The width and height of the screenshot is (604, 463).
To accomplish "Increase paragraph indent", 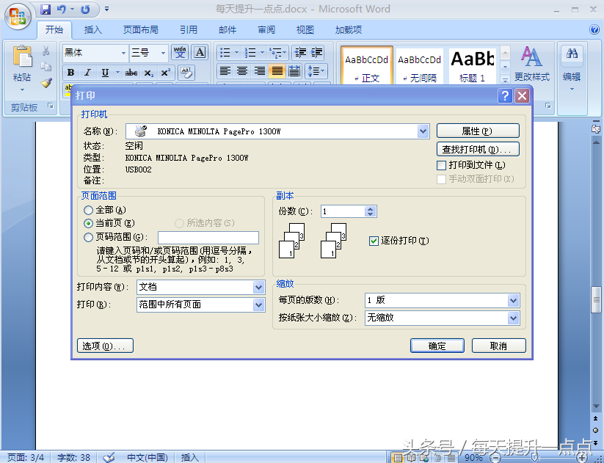I will [316, 52].
